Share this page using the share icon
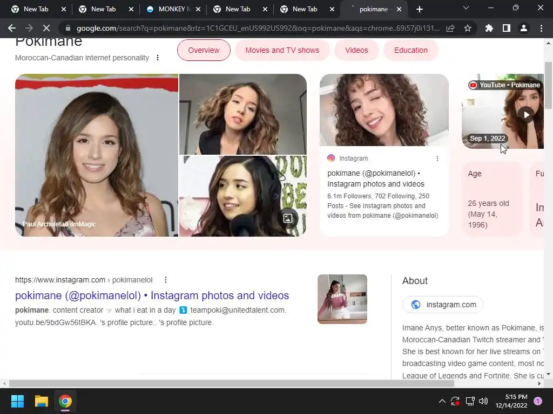This screenshot has height=414, width=553. 450,28
